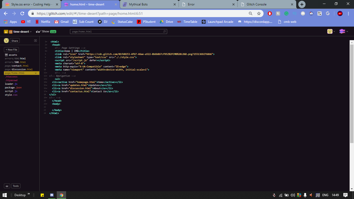Open the Drive bookmark

[166, 22]
